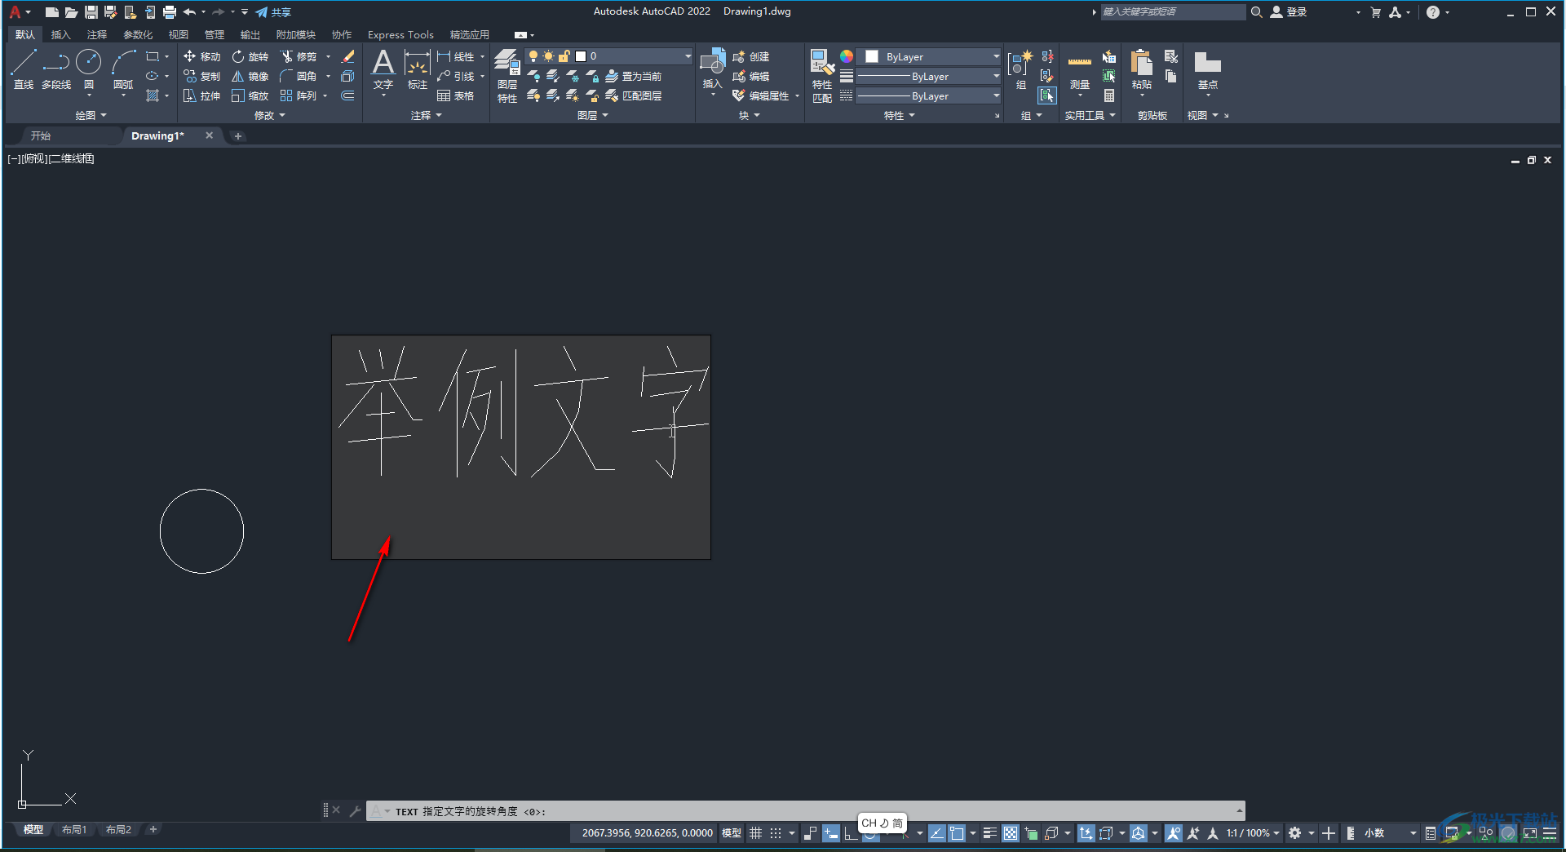The image size is (1566, 852).
Task: Insert a 表格 (Table)
Action: point(456,95)
